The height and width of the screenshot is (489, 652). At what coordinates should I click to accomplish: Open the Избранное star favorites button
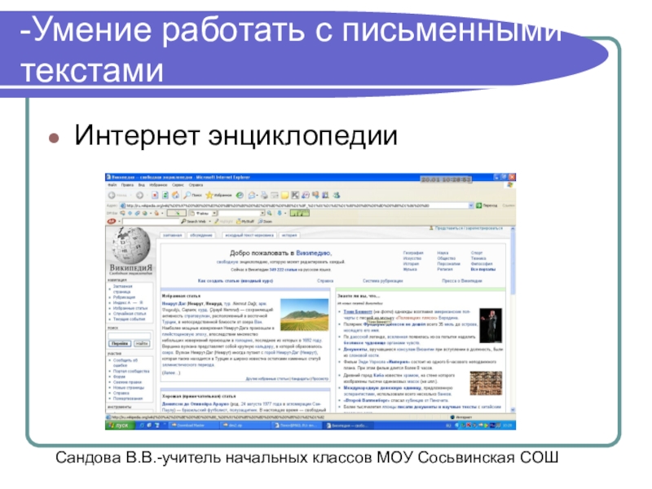[x=218, y=195]
